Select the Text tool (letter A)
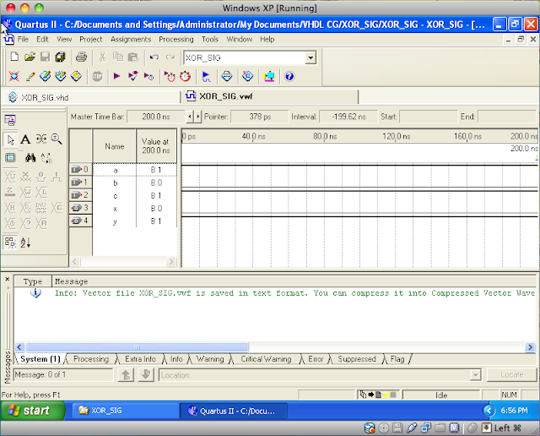The width and height of the screenshot is (540, 436). (25, 139)
